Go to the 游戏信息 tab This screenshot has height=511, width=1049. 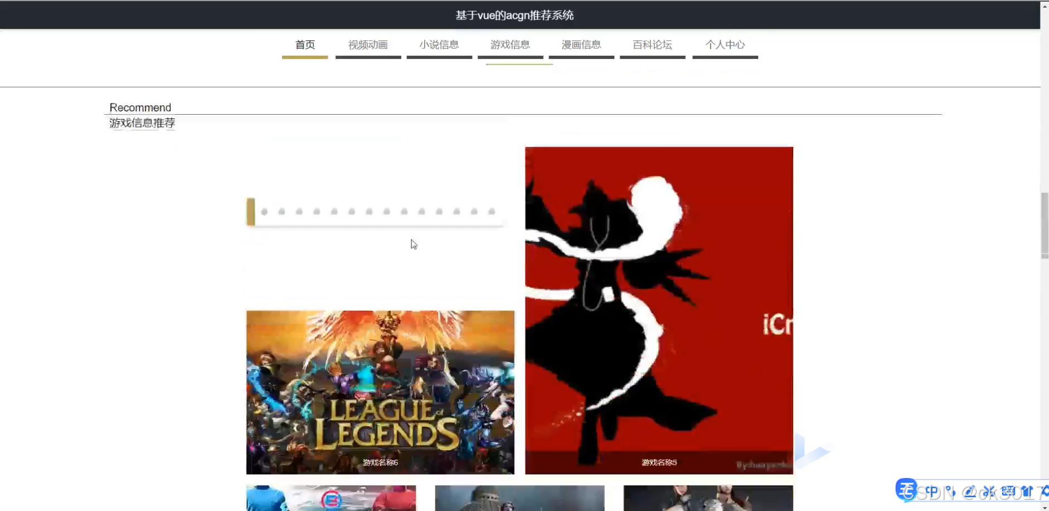pyautogui.click(x=510, y=45)
